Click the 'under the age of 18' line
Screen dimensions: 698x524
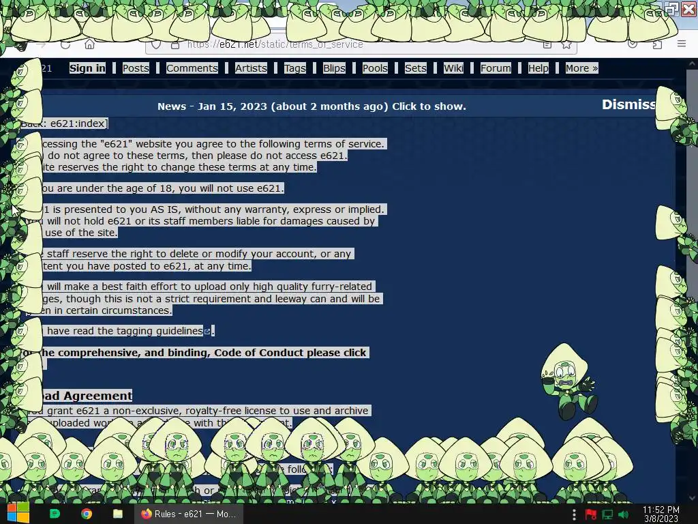[162, 188]
